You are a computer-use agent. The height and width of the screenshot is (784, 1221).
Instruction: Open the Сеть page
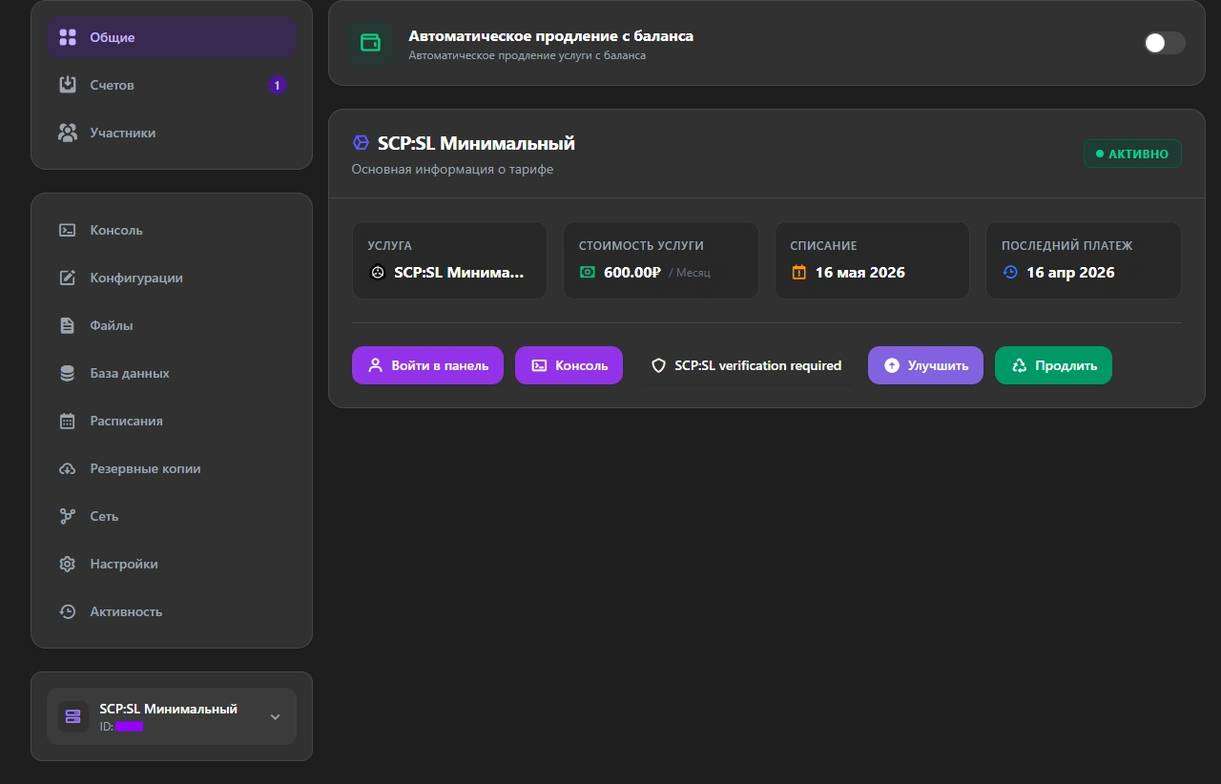click(x=172, y=516)
